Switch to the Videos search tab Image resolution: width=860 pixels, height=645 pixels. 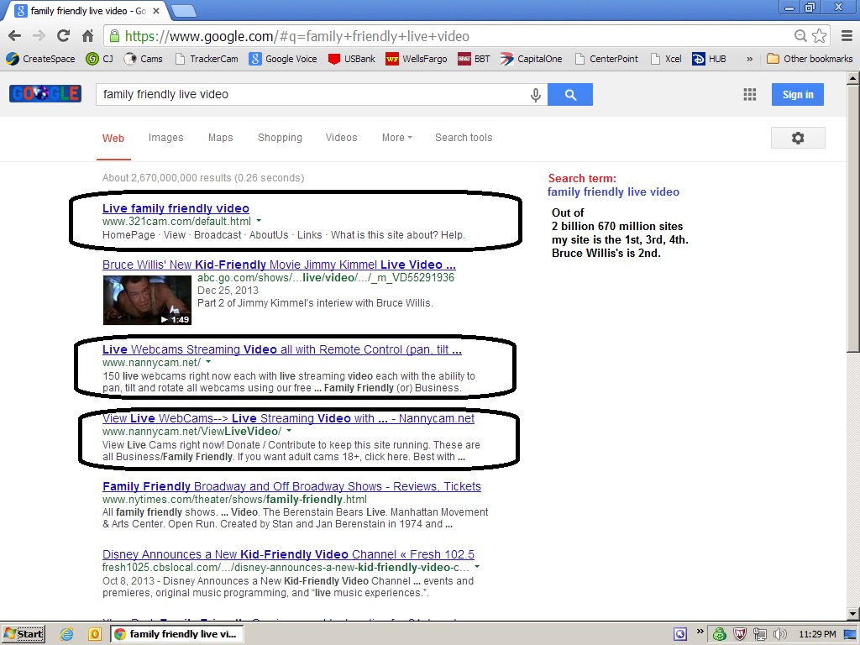click(x=341, y=138)
